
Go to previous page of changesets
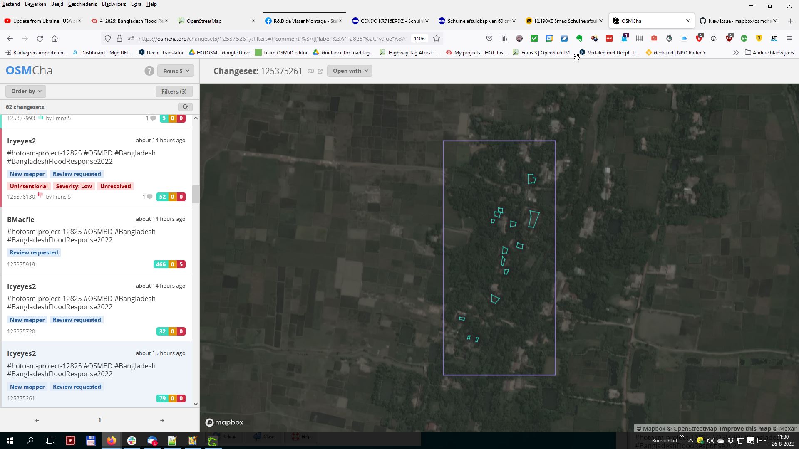click(37, 420)
